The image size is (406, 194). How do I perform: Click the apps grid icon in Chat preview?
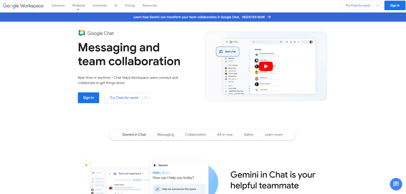[298, 42]
